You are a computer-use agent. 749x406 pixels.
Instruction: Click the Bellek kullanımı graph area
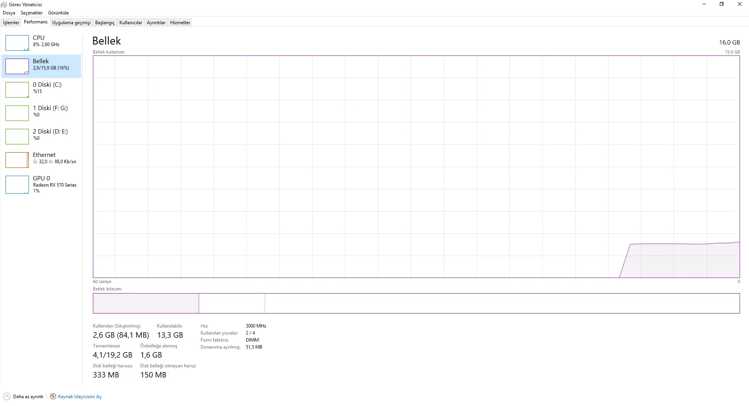point(416,167)
